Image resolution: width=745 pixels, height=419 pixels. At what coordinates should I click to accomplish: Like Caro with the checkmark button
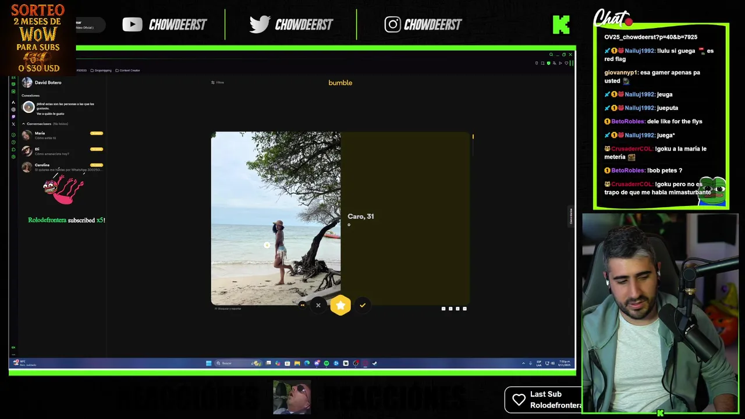(363, 305)
